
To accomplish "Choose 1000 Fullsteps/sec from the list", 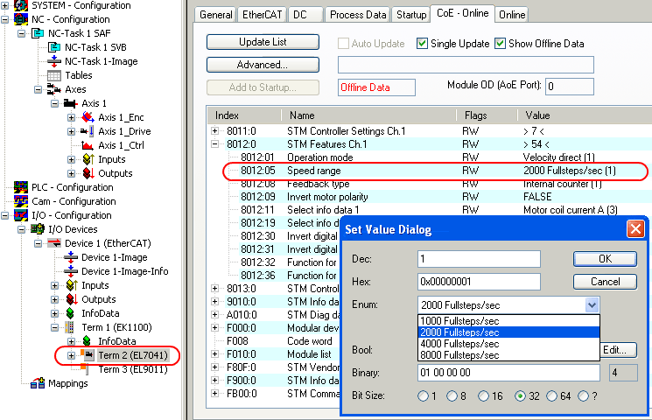I will click(x=508, y=320).
